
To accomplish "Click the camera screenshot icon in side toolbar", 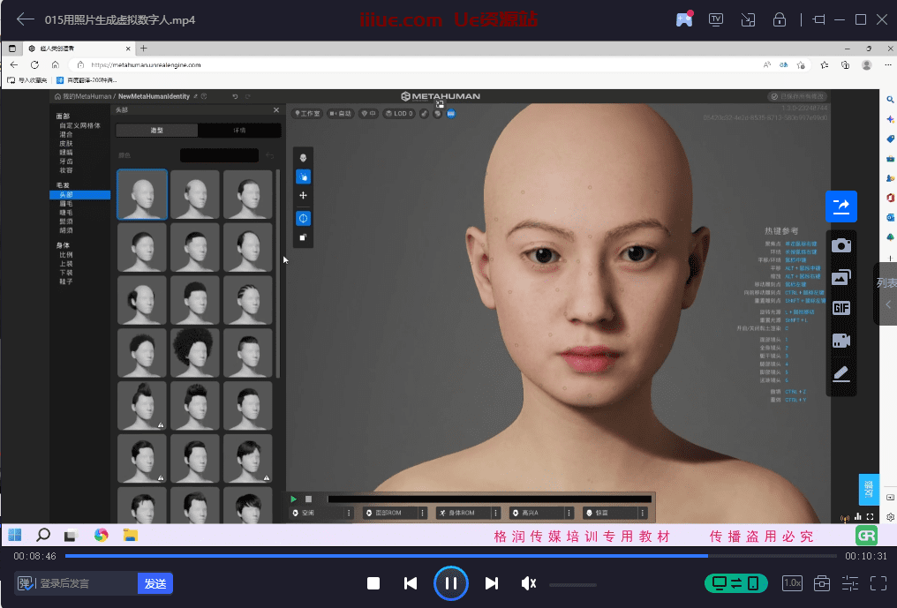I will pyautogui.click(x=841, y=245).
